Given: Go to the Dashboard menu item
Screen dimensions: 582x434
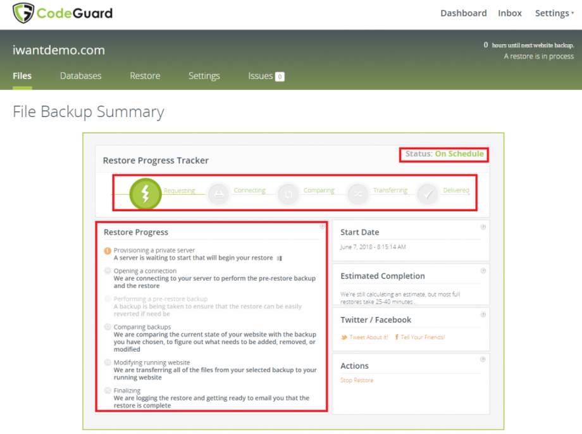Looking at the screenshot, I should pyautogui.click(x=463, y=13).
